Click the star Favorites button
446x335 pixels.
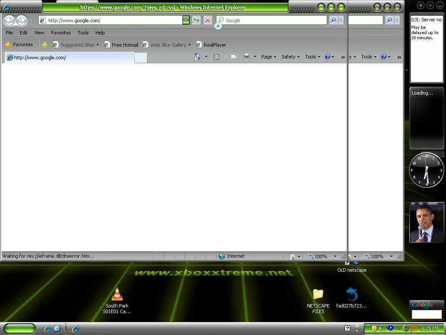[x=19, y=45]
